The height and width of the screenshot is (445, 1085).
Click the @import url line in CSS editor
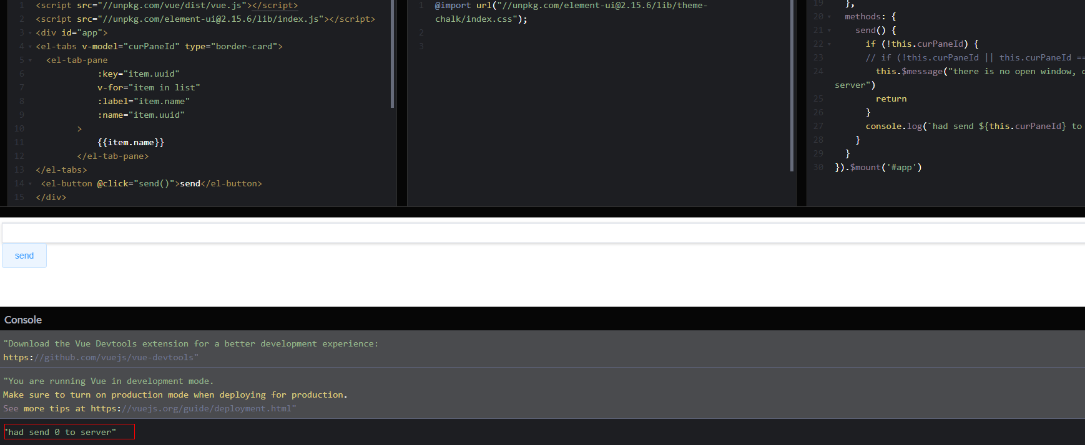point(571,6)
